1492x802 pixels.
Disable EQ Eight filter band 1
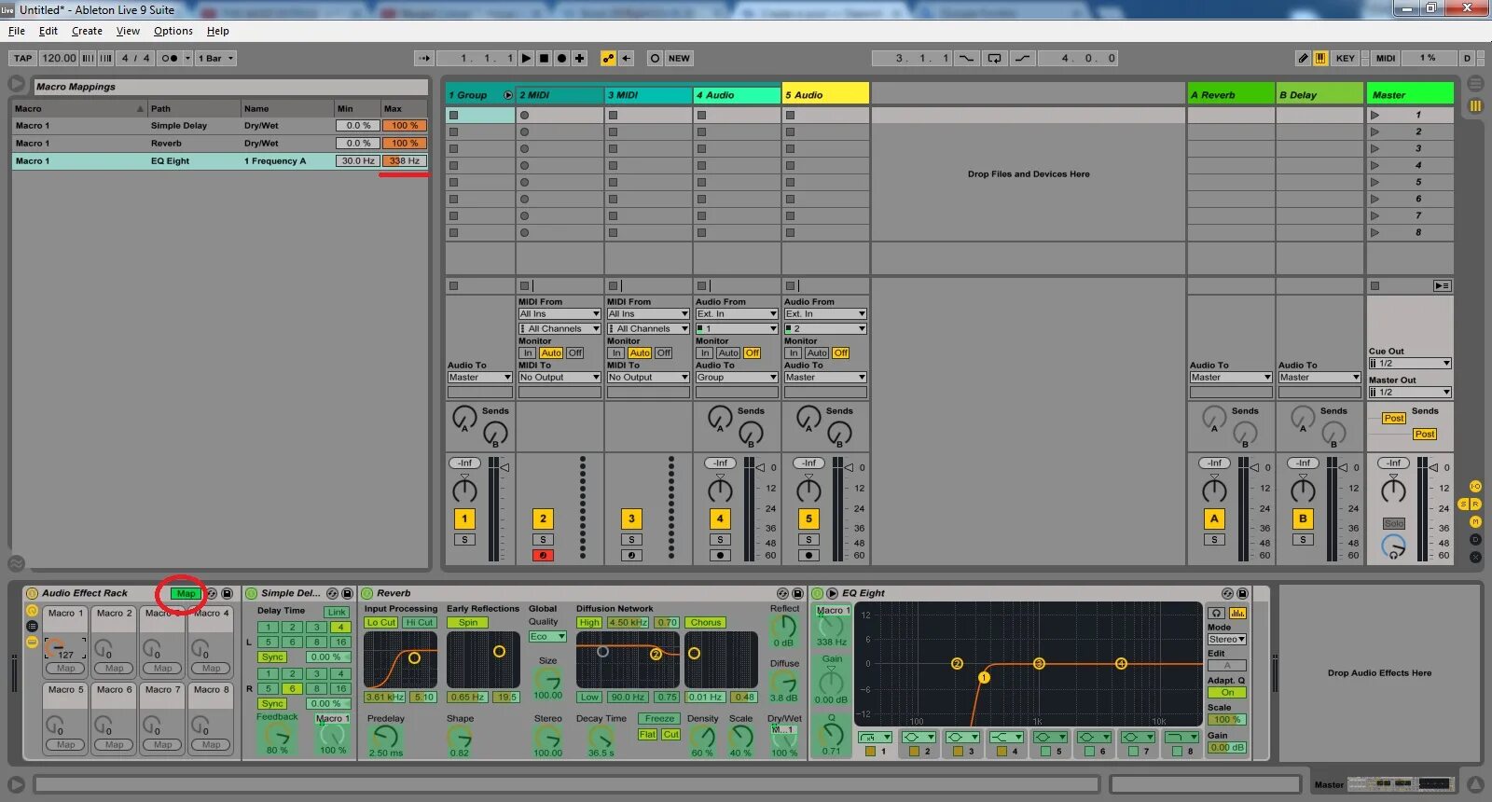870,751
